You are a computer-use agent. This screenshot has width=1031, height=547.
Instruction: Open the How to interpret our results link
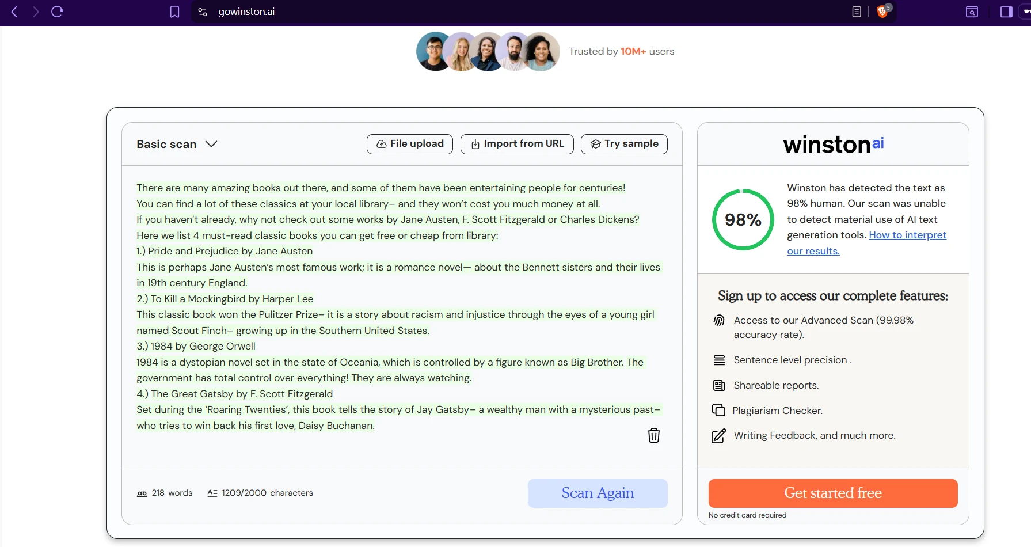point(907,235)
